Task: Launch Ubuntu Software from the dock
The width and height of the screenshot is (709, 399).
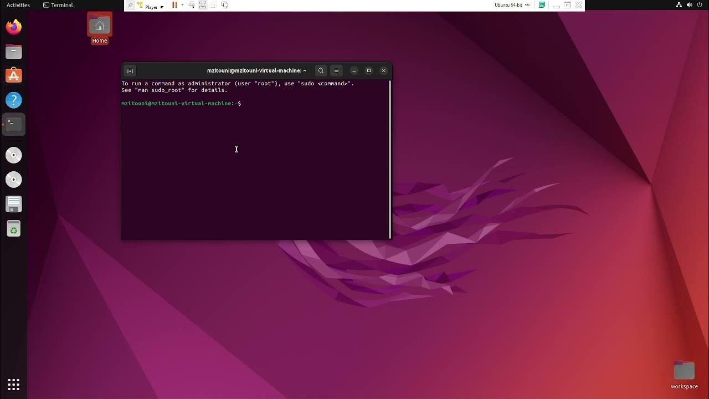Action: (x=14, y=76)
